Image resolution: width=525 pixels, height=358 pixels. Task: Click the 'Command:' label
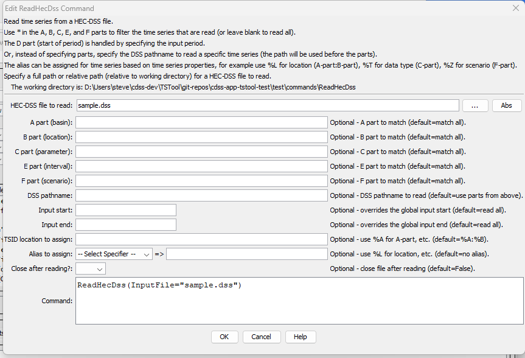click(57, 301)
